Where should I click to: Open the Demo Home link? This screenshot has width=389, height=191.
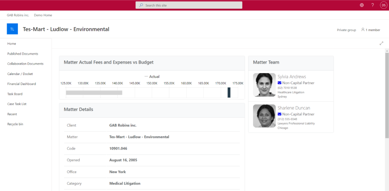click(43, 15)
